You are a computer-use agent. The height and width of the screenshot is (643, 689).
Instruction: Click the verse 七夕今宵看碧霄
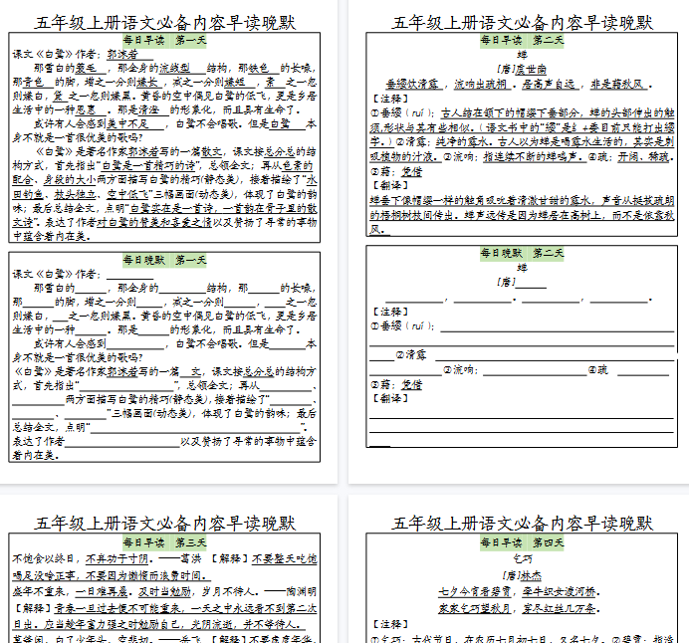click(467, 590)
